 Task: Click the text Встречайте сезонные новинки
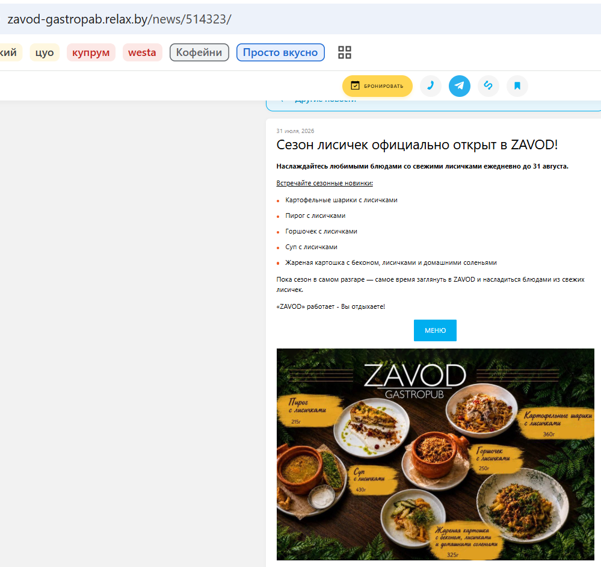325,183
